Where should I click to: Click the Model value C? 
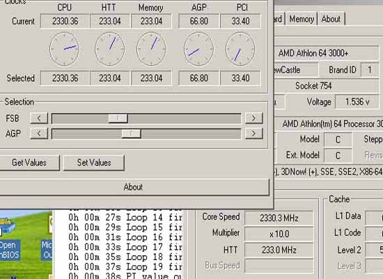[x=338, y=139]
